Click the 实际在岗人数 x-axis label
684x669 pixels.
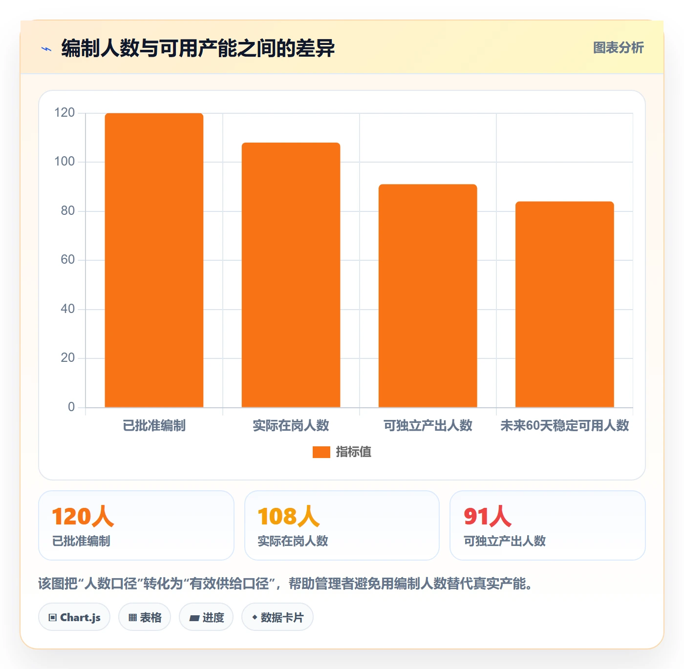[291, 426]
